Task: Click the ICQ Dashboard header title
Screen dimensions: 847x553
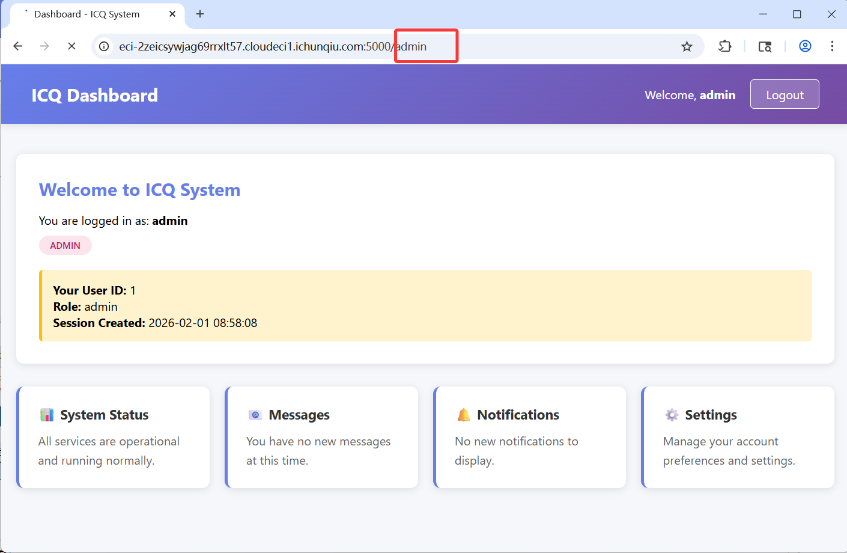Action: coord(95,95)
